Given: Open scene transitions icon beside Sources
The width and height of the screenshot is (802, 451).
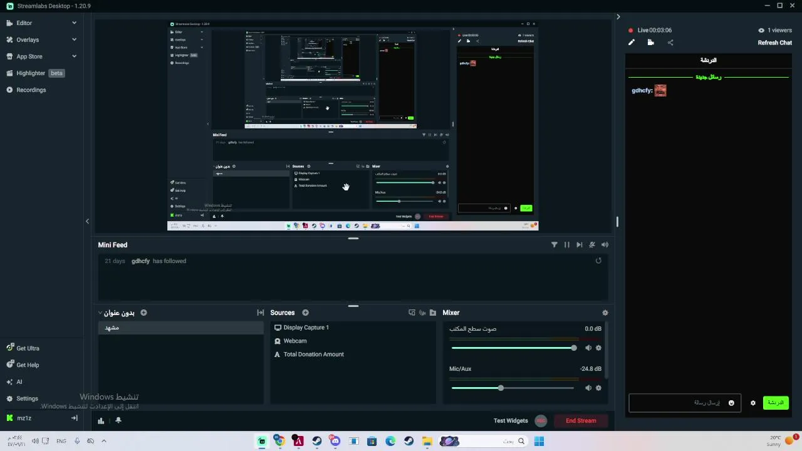Looking at the screenshot, I should point(261,313).
